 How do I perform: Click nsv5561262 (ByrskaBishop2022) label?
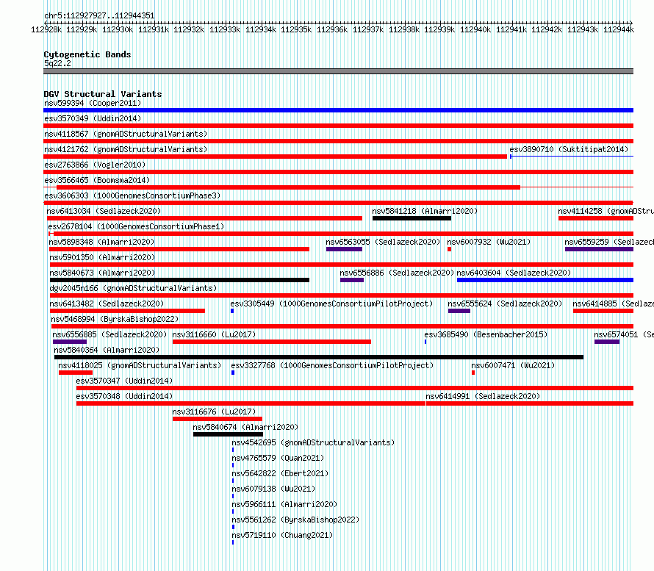[295, 520]
